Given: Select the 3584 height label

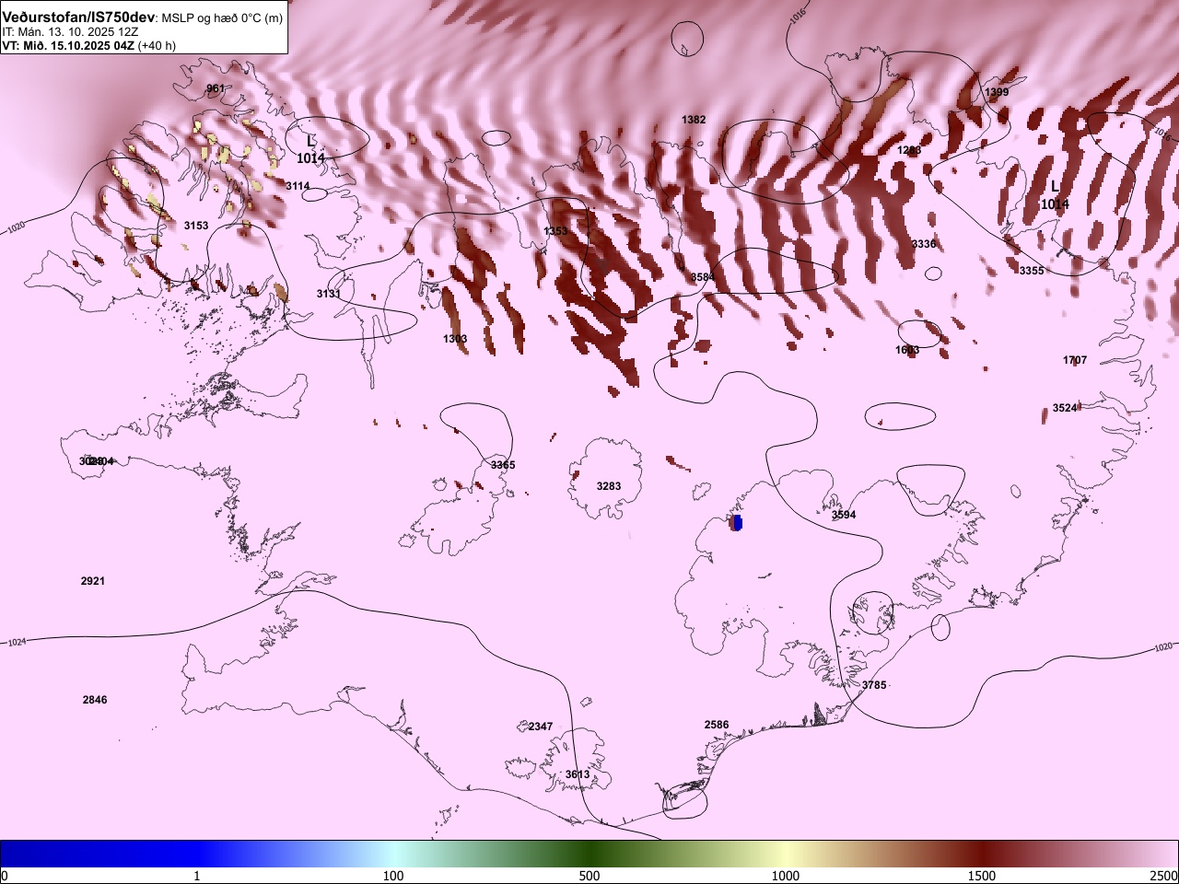Looking at the screenshot, I should (x=703, y=277).
